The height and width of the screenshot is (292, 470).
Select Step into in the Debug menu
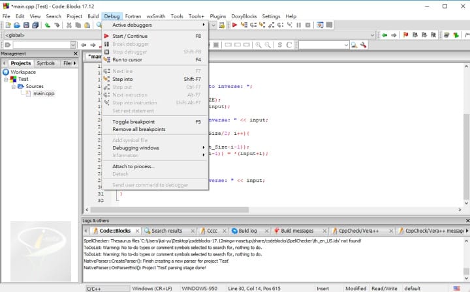click(123, 79)
